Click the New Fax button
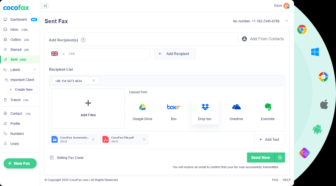Screen dimensions: 336x186 20,163
